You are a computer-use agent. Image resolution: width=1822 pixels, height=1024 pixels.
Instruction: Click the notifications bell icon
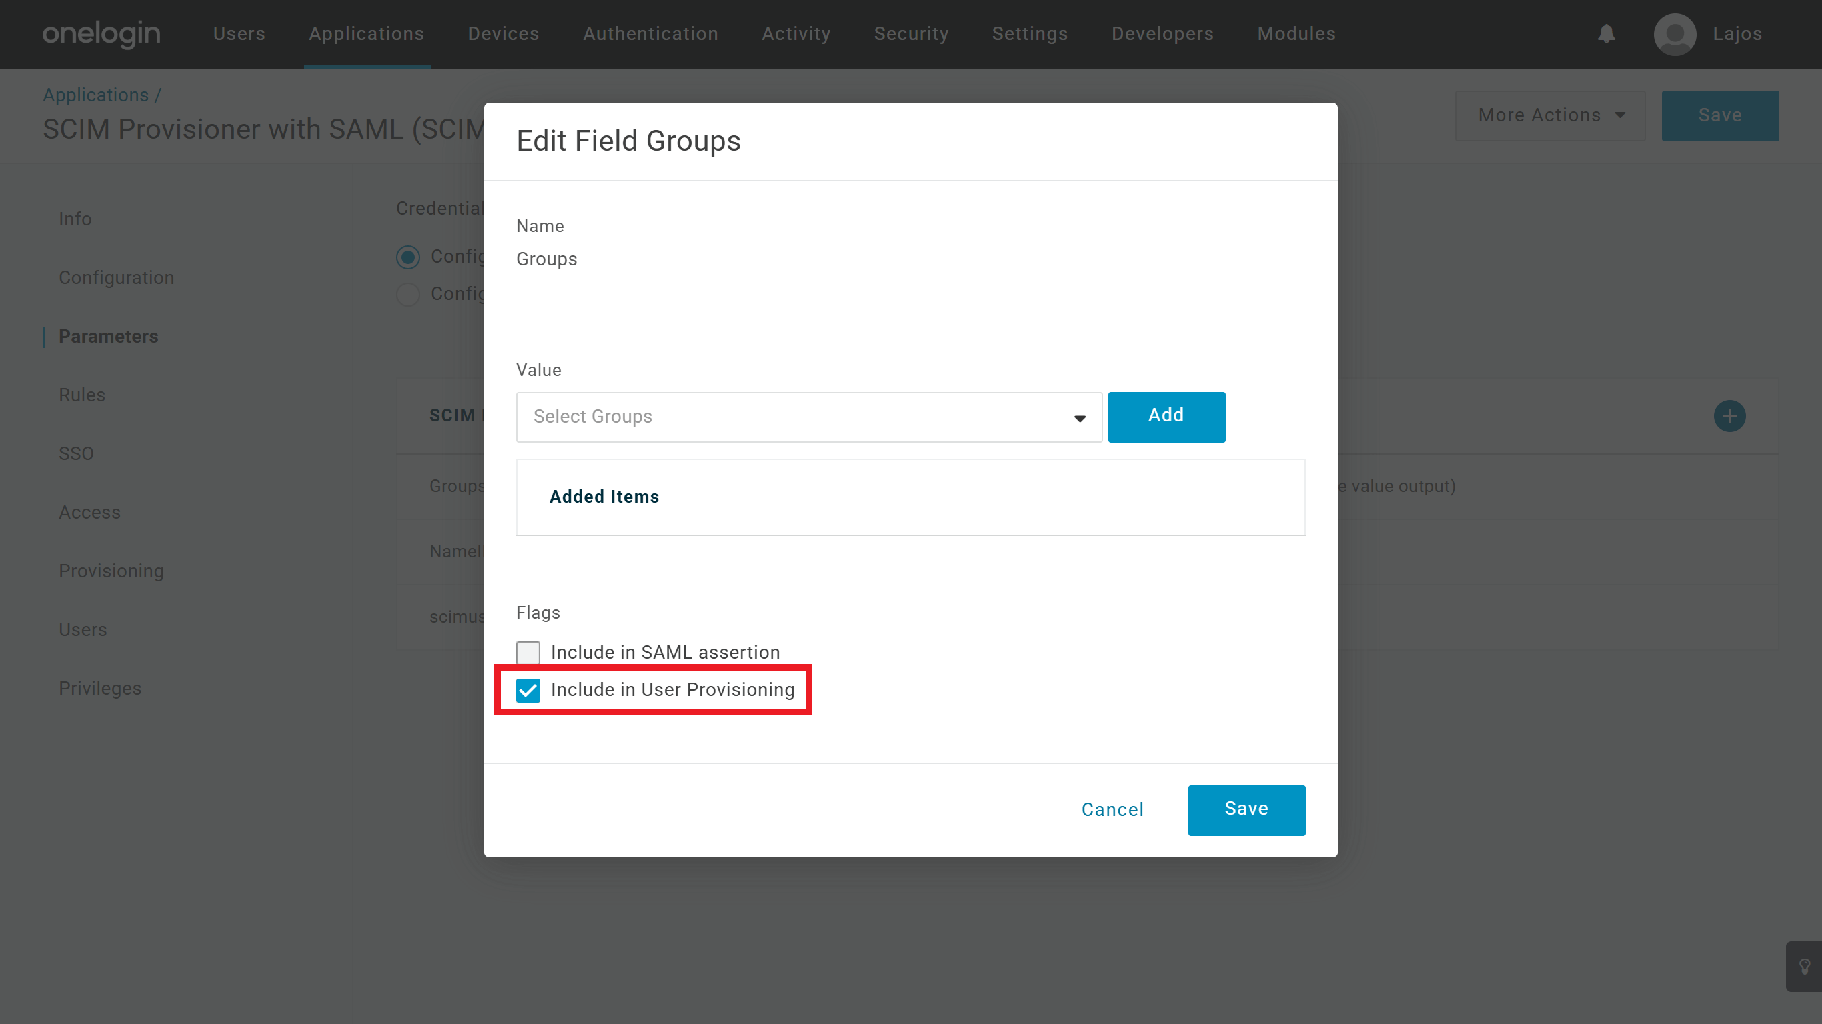[1607, 34]
